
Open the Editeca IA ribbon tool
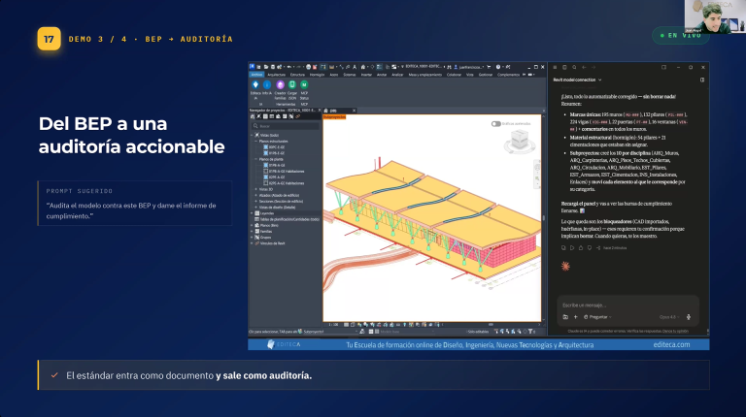[x=255, y=88]
